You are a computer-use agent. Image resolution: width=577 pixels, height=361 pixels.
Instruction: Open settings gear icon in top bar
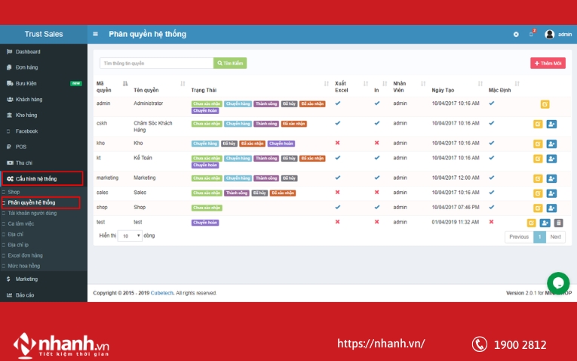(516, 34)
